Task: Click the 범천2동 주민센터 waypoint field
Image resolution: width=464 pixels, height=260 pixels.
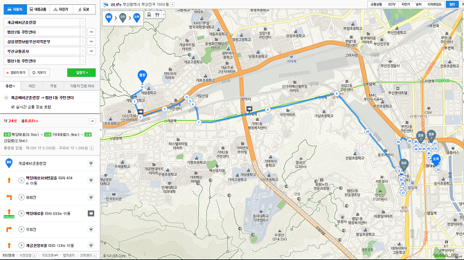Action: tap(42, 32)
